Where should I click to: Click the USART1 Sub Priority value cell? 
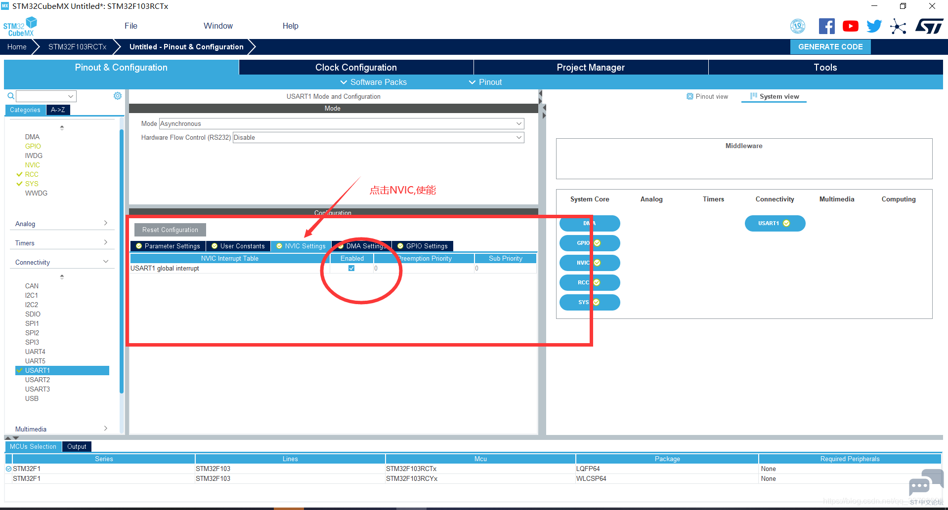505,268
